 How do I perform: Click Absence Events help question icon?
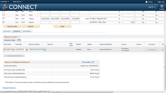click(x=19, y=37)
